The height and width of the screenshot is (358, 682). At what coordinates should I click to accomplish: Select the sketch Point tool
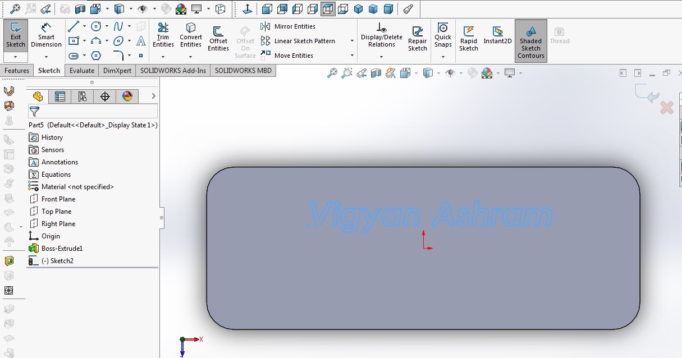click(141, 56)
